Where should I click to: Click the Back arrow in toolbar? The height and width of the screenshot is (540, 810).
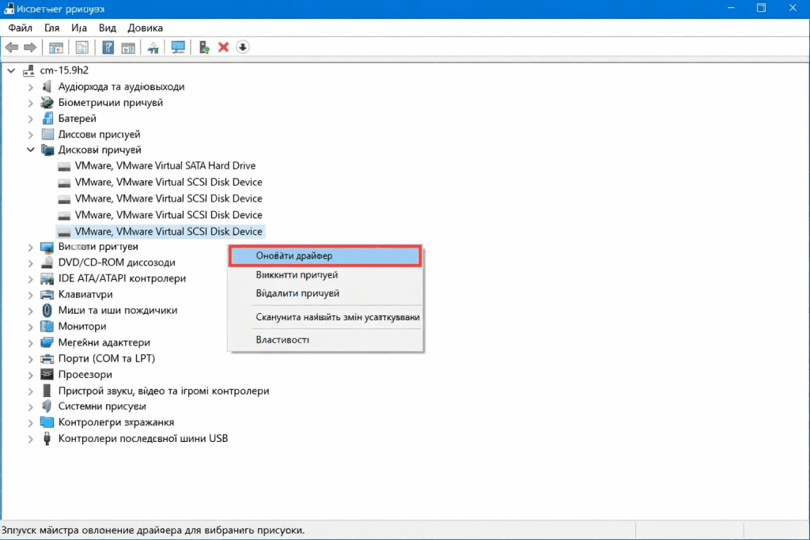point(12,47)
